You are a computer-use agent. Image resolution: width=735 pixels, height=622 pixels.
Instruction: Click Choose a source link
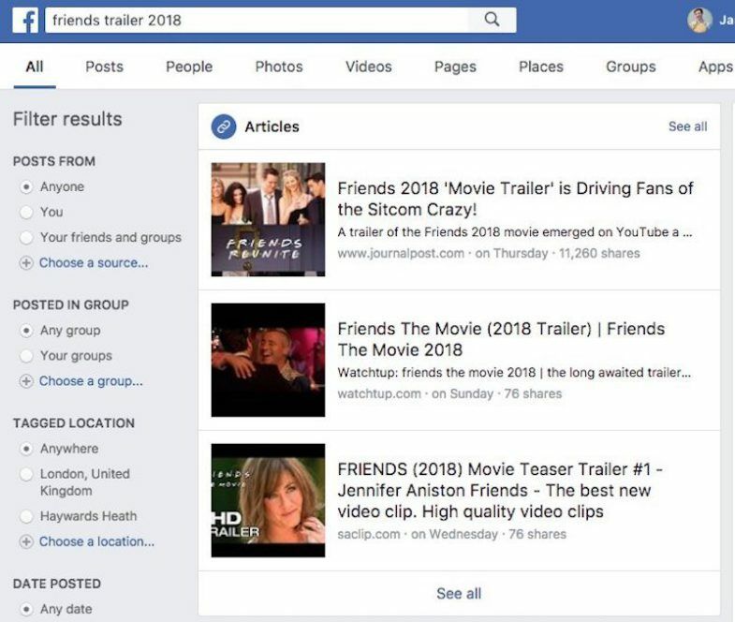[94, 262]
